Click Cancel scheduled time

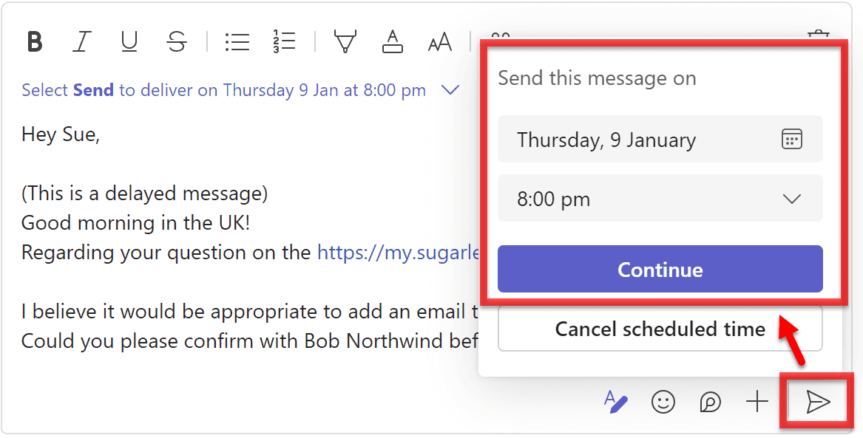660,329
